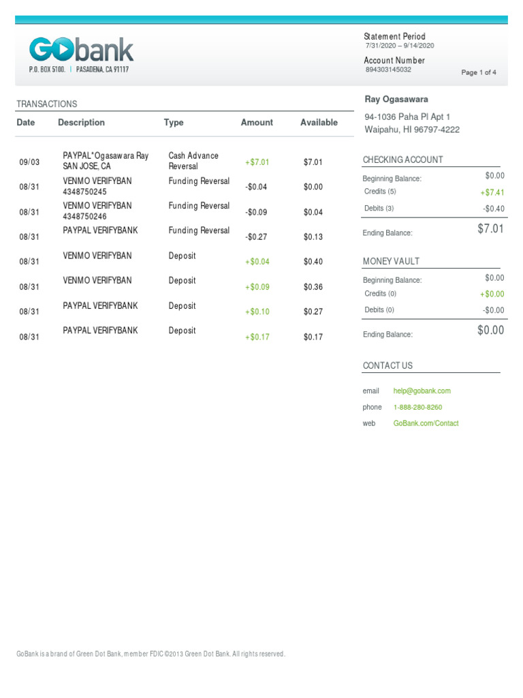Click the Description column header
Screen dimensions: 523x698
point(81,123)
